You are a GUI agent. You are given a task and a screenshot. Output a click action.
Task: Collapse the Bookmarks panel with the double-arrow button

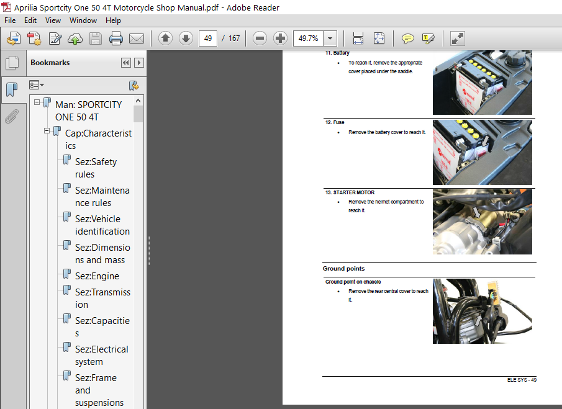click(126, 63)
